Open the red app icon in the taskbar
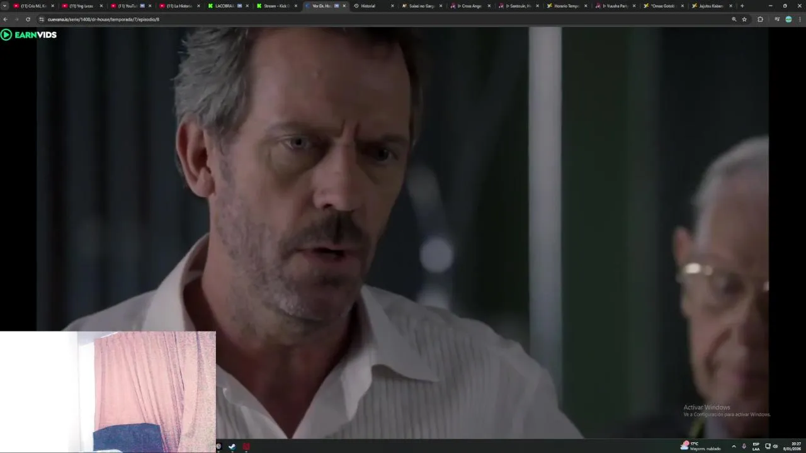 [246, 447]
